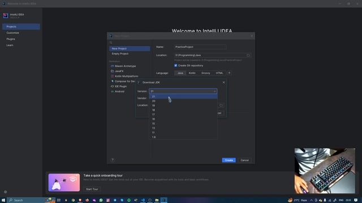Click Start Tour button
Image resolution: width=362 pixels, height=203 pixels.
point(92,189)
